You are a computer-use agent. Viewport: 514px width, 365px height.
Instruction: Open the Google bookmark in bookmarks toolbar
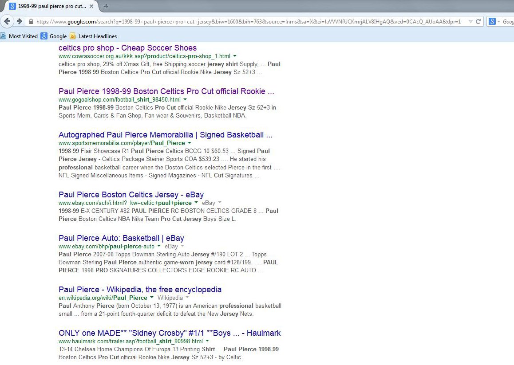[x=54, y=36]
